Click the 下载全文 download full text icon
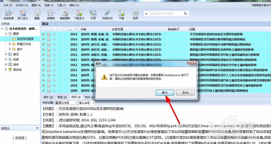 (79, 15)
